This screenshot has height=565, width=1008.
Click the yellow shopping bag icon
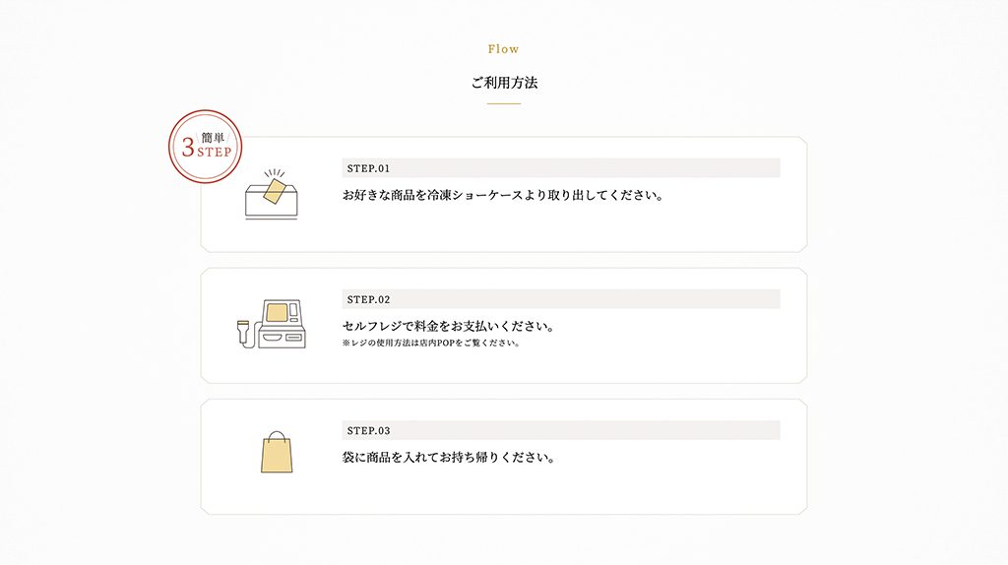tap(277, 452)
